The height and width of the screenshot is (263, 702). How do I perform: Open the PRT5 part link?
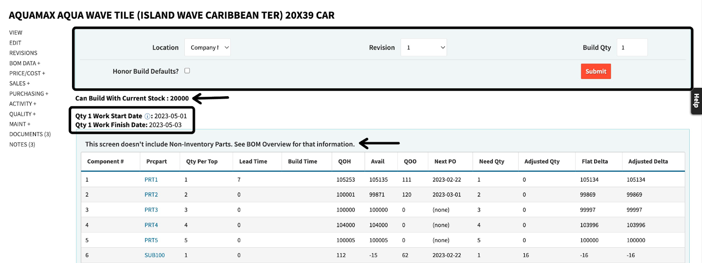(x=151, y=240)
